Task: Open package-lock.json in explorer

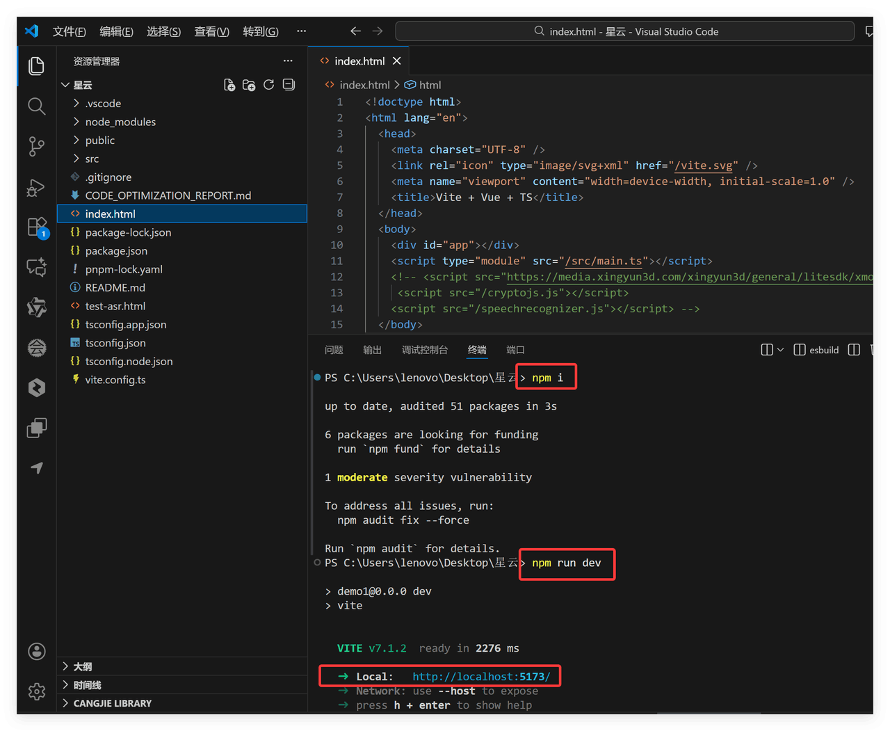Action: point(182,232)
